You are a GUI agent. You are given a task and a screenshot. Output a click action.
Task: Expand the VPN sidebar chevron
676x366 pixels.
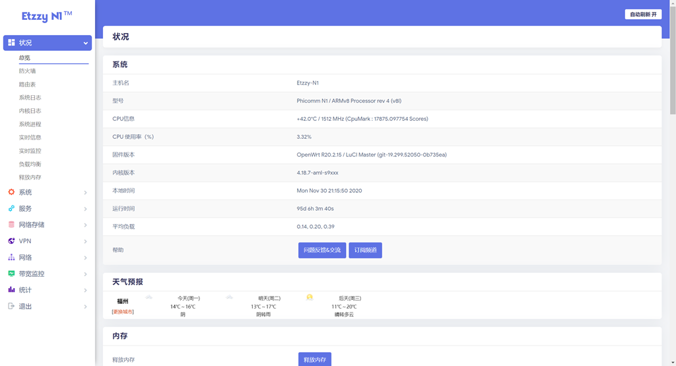[x=85, y=241]
